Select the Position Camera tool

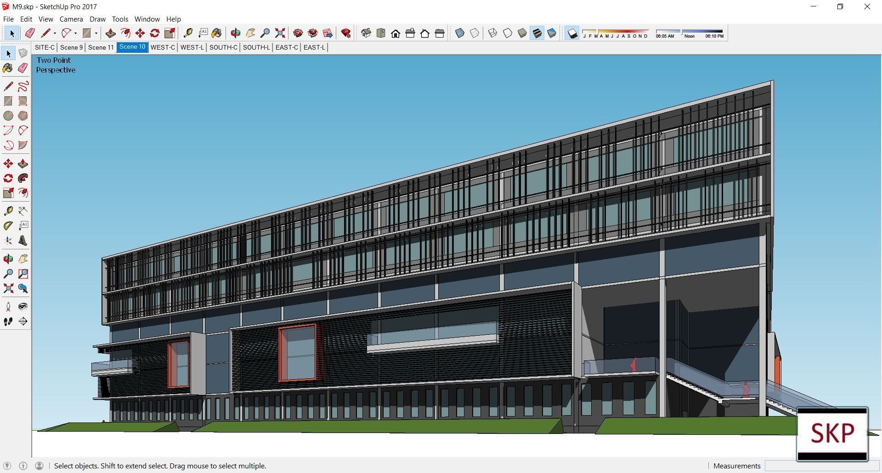pyautogui.click(x=8, y=307)
